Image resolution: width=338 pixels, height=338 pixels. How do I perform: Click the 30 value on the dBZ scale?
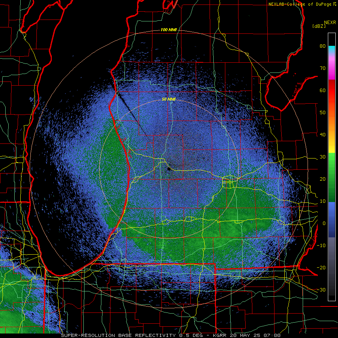(x=323, y=157)
